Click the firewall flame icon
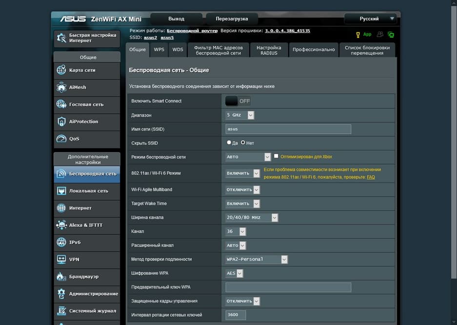Viewport: 457px width, 325px height. (61, 277)
